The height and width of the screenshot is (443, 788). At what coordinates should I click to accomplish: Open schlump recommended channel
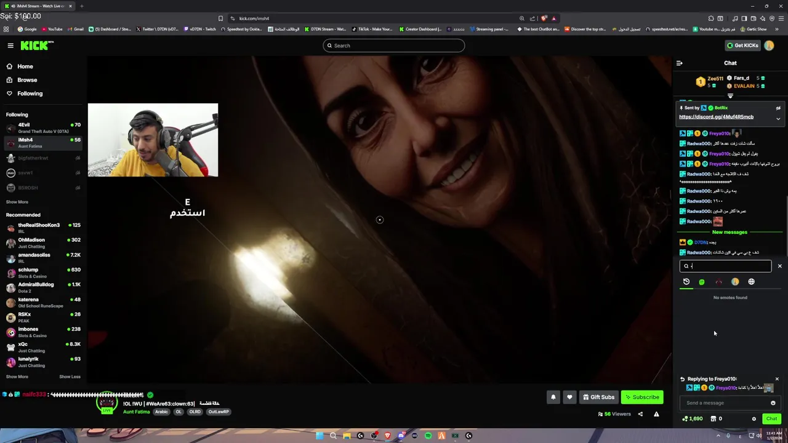pos(43,273)
